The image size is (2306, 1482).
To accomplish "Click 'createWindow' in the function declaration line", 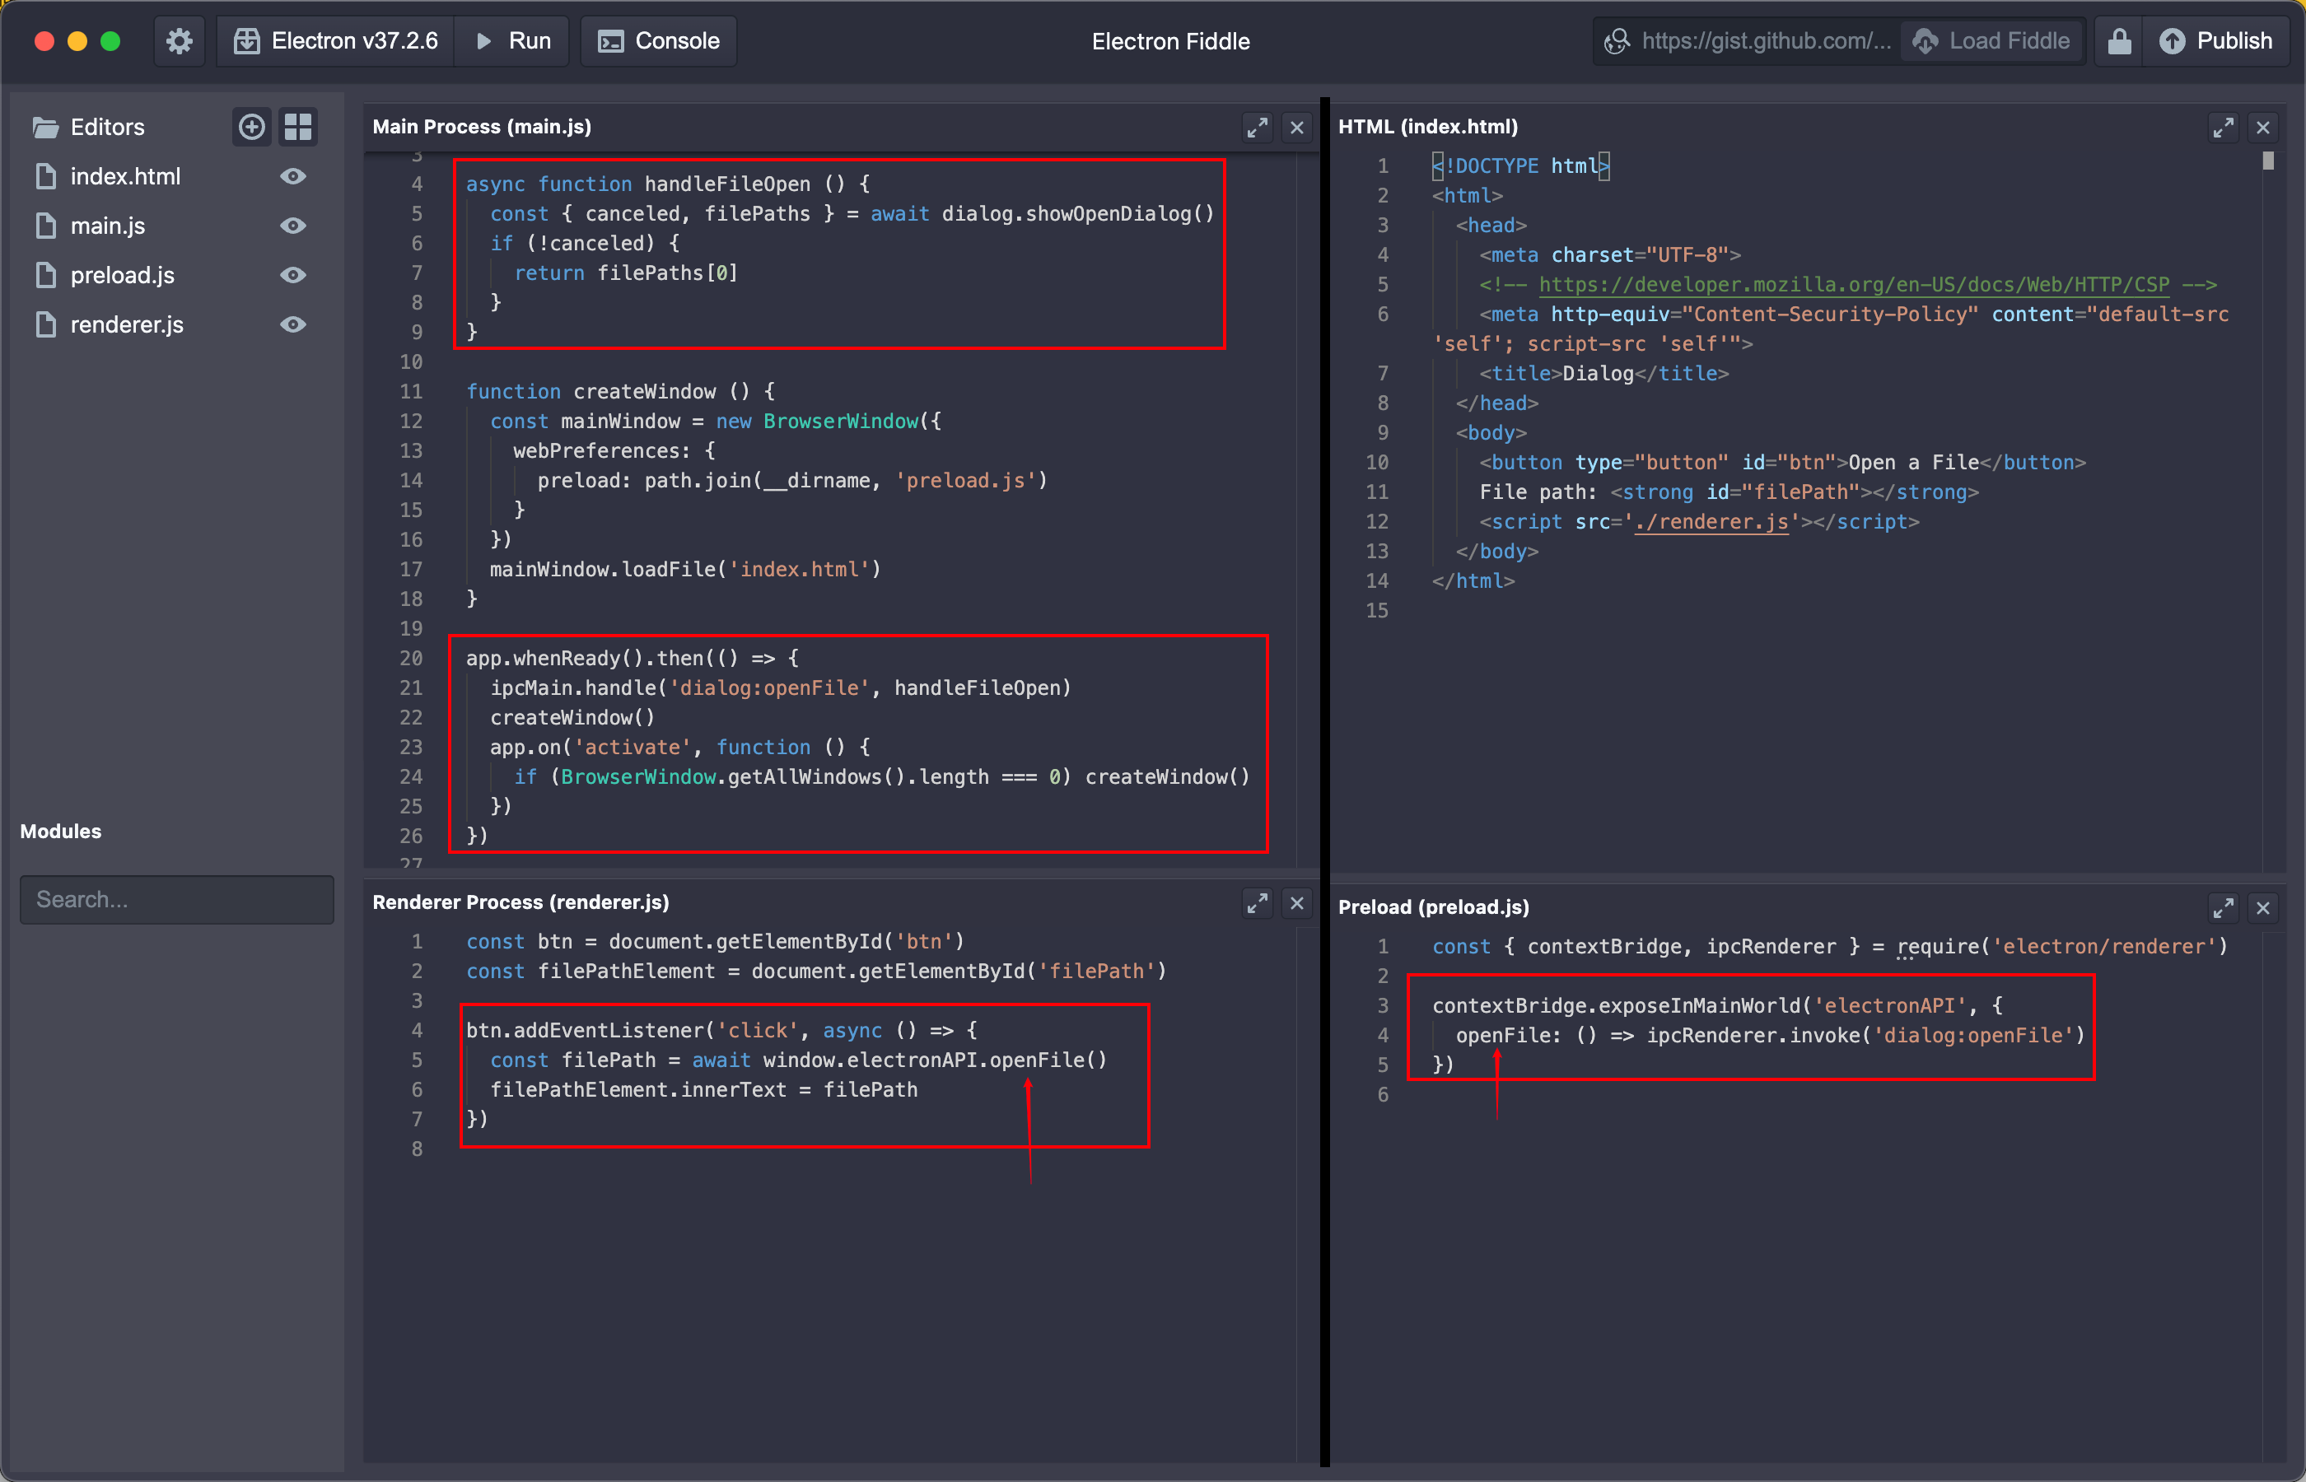I will click(x=645, y=392).
